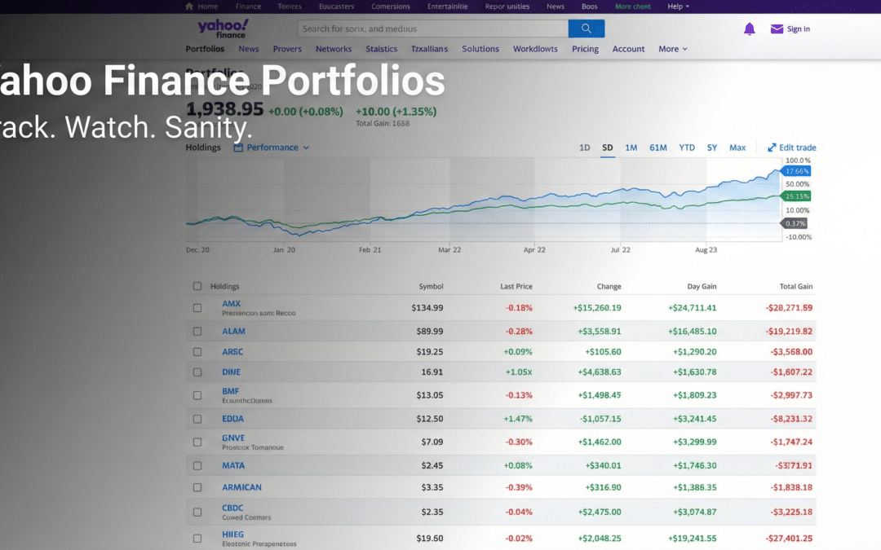Click the Change column header

(x=609, y=286)
